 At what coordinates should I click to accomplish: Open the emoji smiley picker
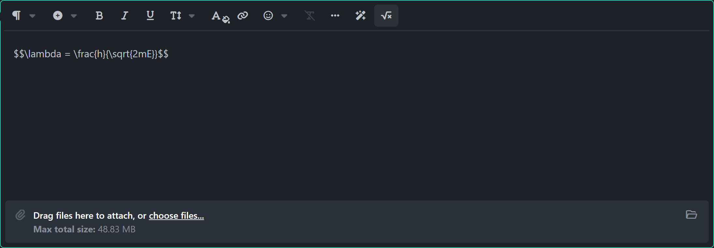(268, 15)
